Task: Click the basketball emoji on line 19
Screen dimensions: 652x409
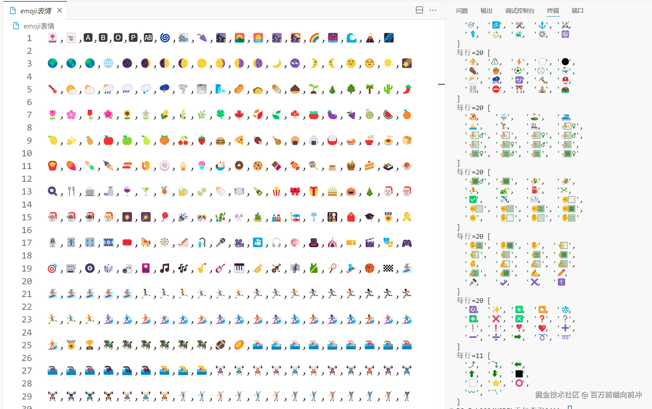Action: click(x=370, y=268)
